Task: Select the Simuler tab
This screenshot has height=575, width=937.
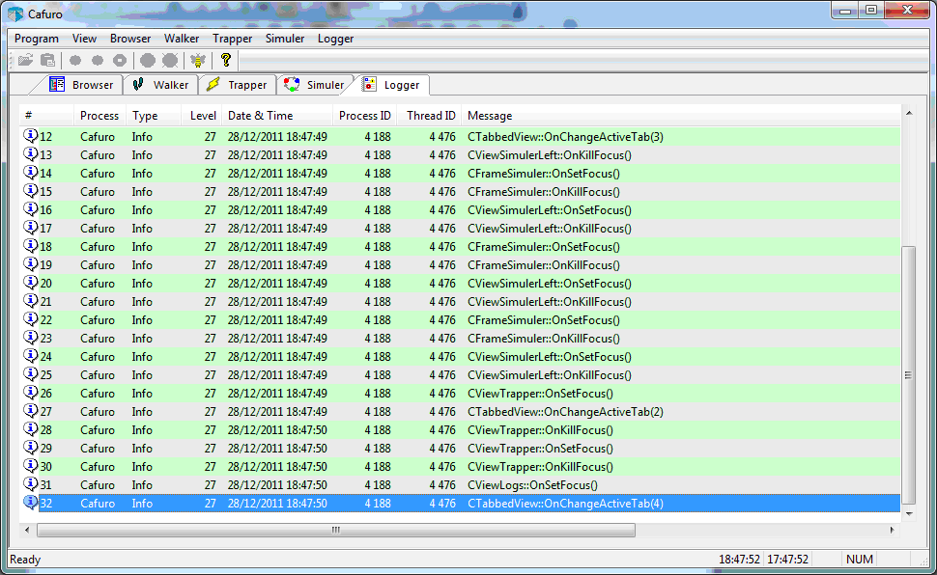Action: click(315, 85)
